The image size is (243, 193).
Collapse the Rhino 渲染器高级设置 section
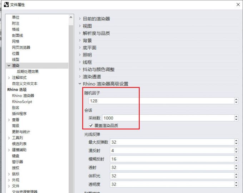tap(80, 84)
